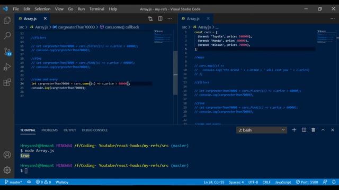The width and height of the screenshot is (339, 190).
Task: Click the left editor minimap
Action: tap(163, 36)
